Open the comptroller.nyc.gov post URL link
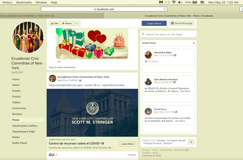This screenshot has height=160, width=243. [x=87, y=85]
